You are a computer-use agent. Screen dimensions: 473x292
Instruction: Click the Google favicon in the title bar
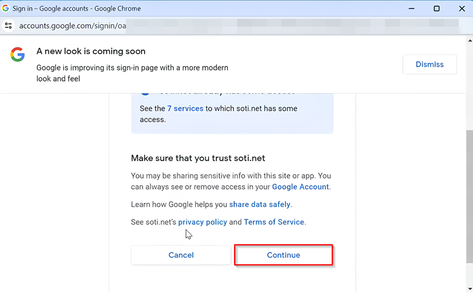point(6,8)
